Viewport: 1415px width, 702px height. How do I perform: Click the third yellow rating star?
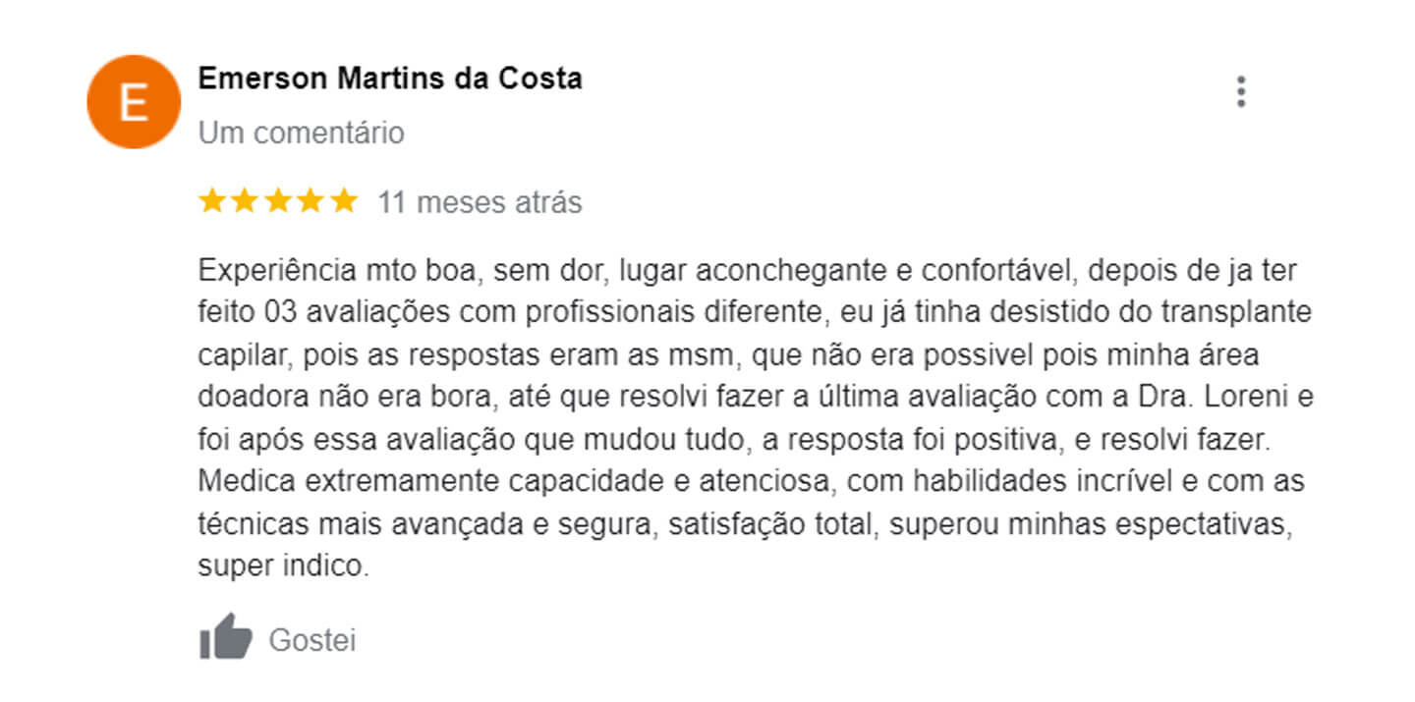278,201
